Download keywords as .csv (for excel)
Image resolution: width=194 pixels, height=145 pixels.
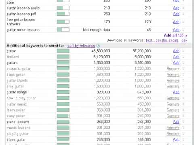[167, 40]
